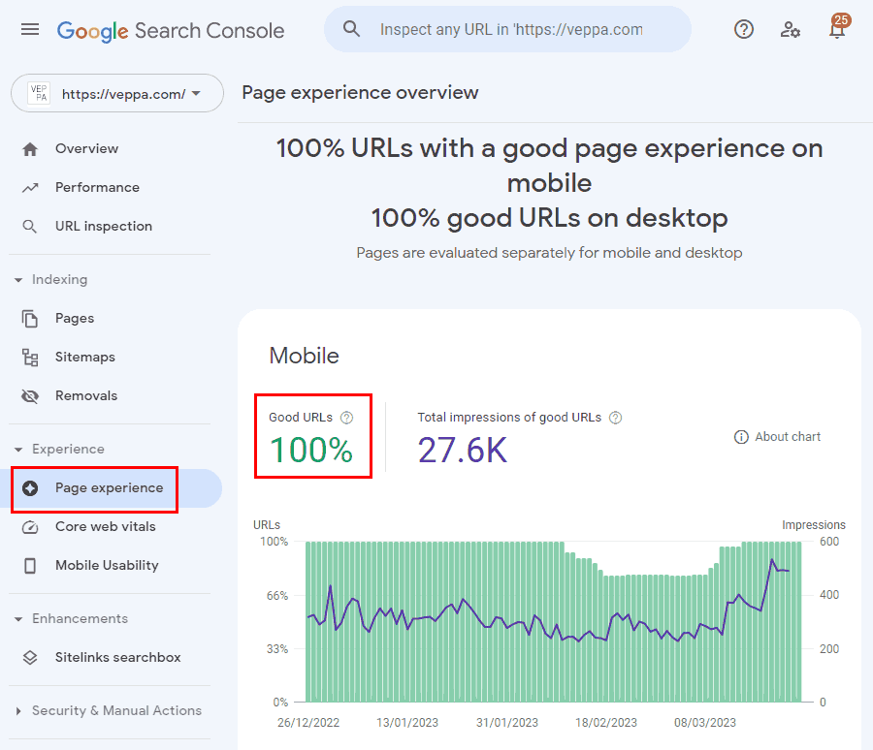Open the notifications bell
The height and width of the screenshot is (750, 873).
837,28
